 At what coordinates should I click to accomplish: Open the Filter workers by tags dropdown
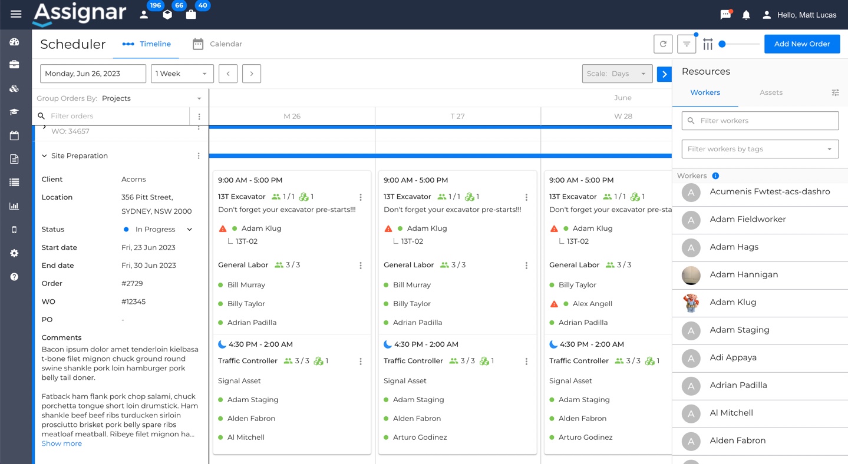(760, 149)
